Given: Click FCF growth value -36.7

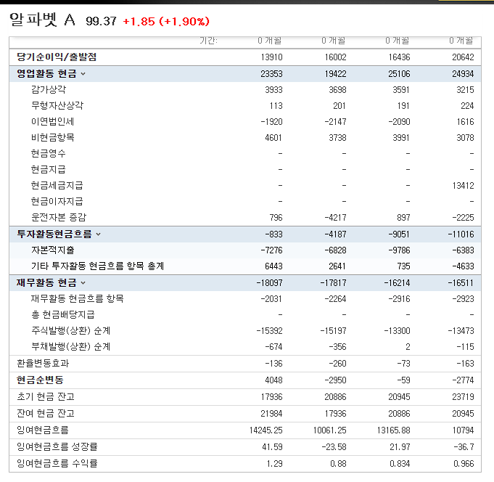Looking at the screenshot, I should [x=464, y=447].
